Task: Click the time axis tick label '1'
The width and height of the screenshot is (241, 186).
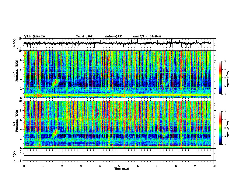Action: [x=43, y=166]
